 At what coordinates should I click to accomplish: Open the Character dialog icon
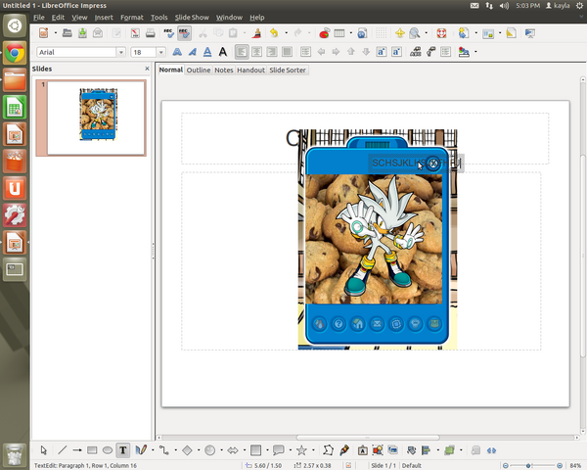[416, 52]
